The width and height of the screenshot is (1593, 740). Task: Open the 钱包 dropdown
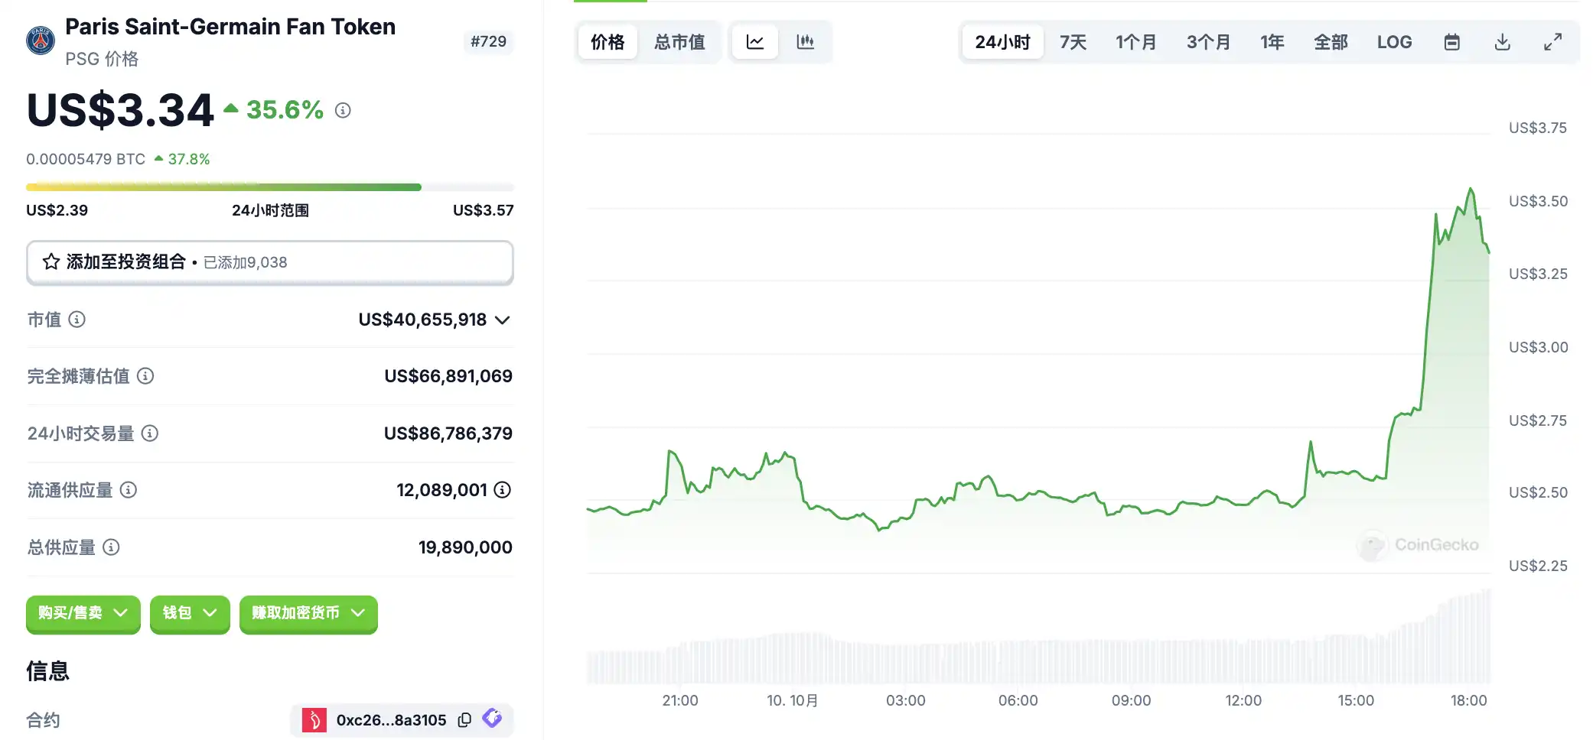(x=190, y=613)
